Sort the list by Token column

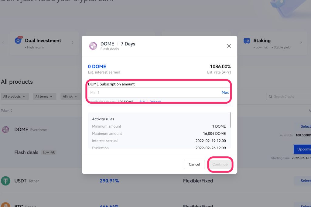[7, 111]
